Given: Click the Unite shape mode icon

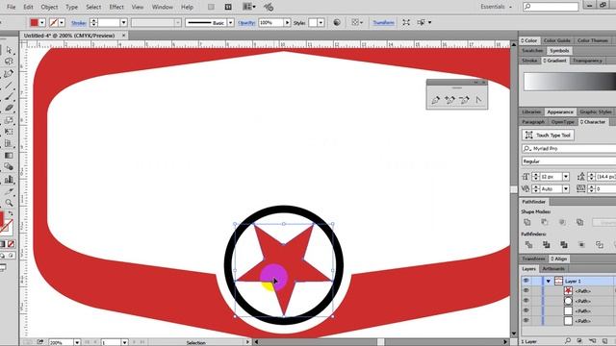Looking at the screenshot, I should pos(527,222).
